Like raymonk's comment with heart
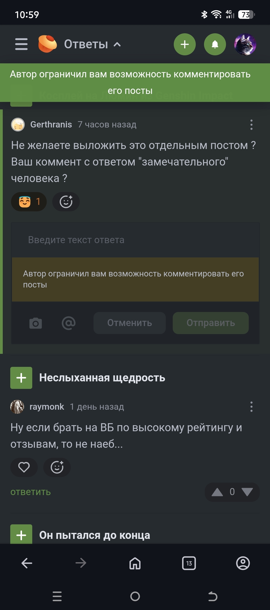This screenshot has width=270, height=610. coord(24,467)
